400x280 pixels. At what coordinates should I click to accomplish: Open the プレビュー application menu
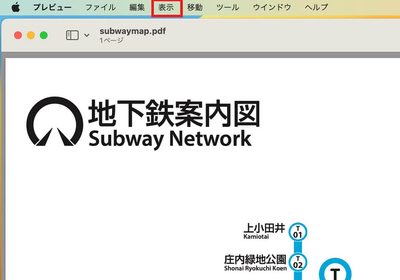click(x=52, y=7)
